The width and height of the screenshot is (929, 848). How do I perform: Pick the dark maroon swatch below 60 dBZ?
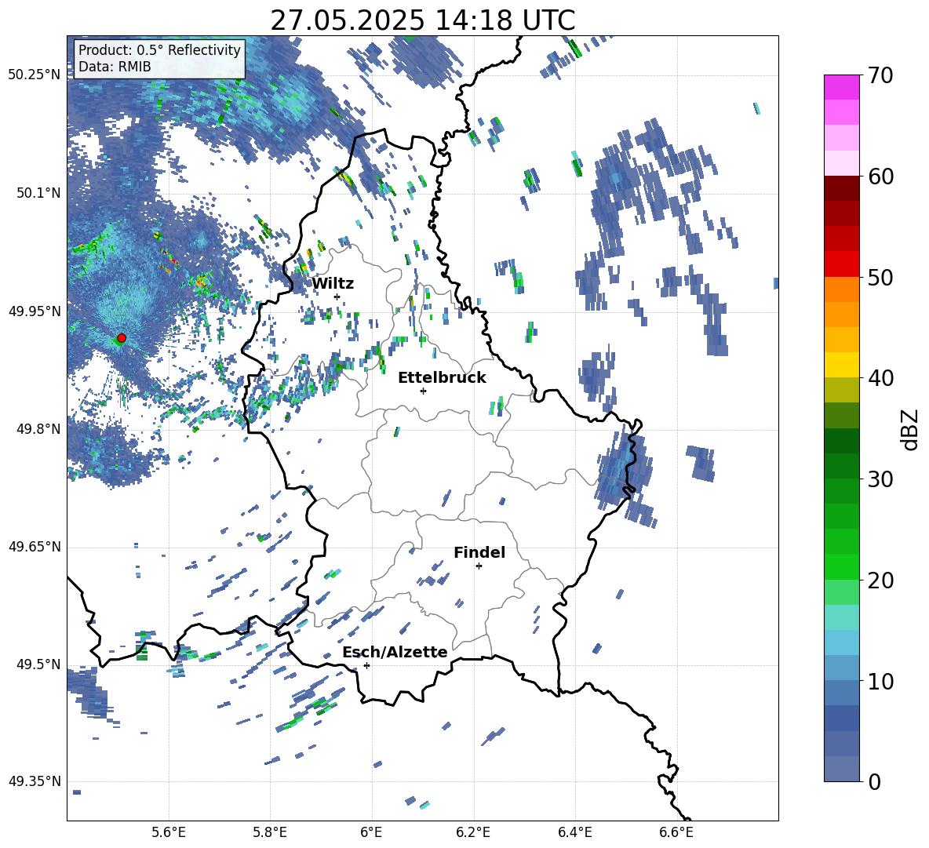click(841, 188)
